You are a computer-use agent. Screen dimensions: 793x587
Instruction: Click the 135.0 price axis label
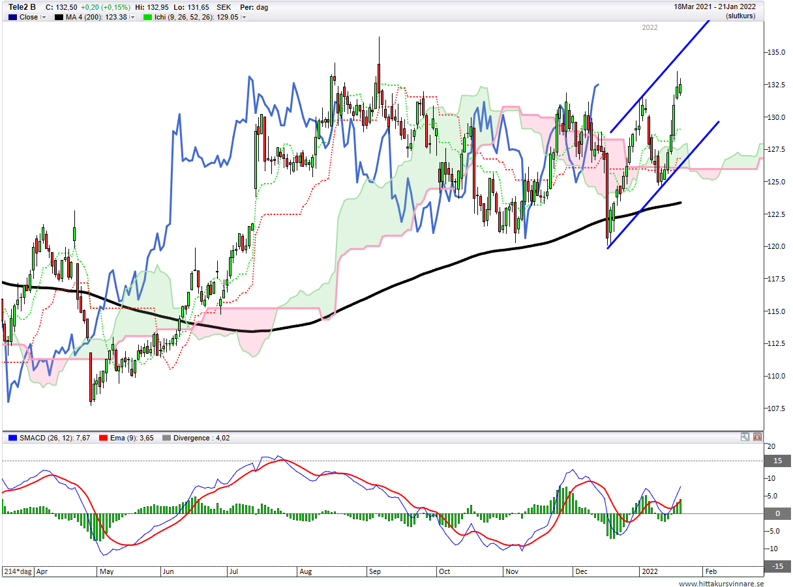pyautogui.click(x=776, y=52)
